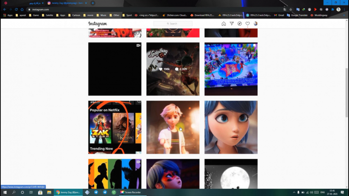Screen dimensions: 349x196
Task: Bookmark this page with the star icon
Action: [x=291, y=9]
